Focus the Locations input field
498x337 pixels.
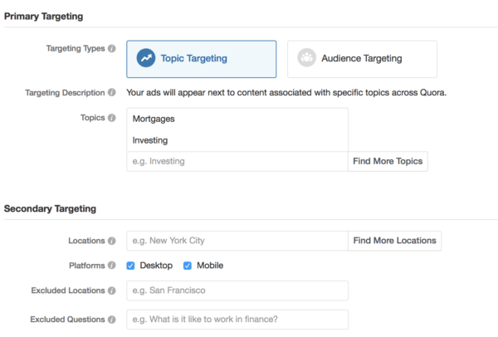237,241
